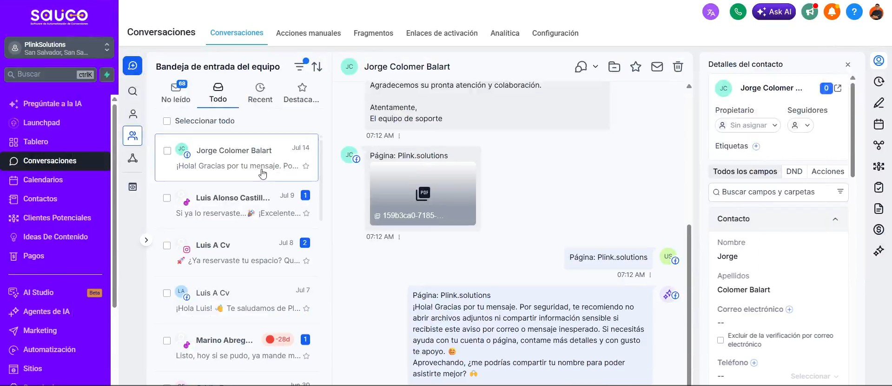Open the team inbox people icon
Screen dimensions: 892x386
point(132,136)
